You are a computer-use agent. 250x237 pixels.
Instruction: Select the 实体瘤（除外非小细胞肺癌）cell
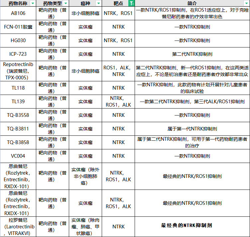[x=85, y=176]
